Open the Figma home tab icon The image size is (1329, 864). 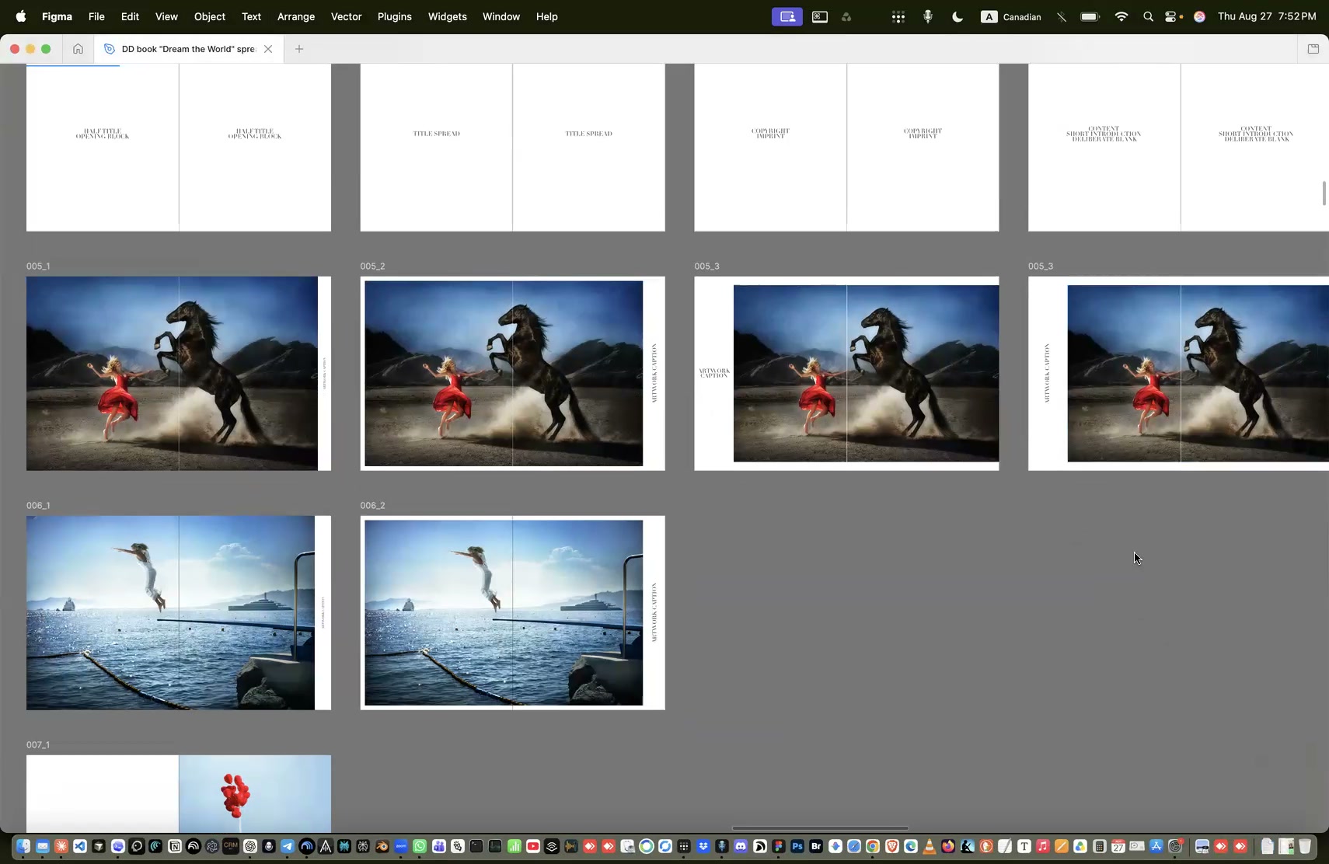point(78,49)
